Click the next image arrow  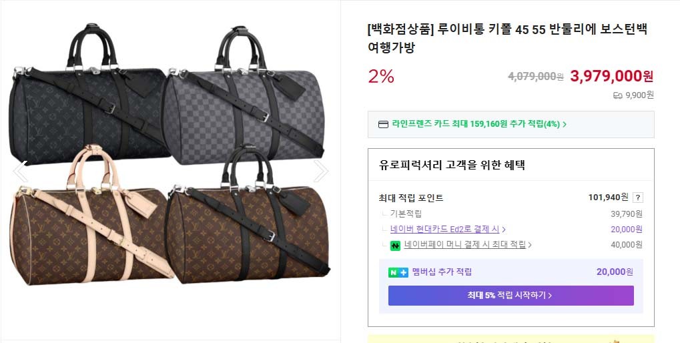pos(321,171)
